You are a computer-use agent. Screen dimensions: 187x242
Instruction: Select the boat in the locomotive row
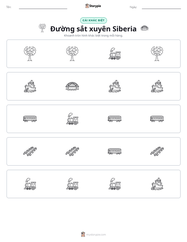pyautogui.click(x=157, y=184)
